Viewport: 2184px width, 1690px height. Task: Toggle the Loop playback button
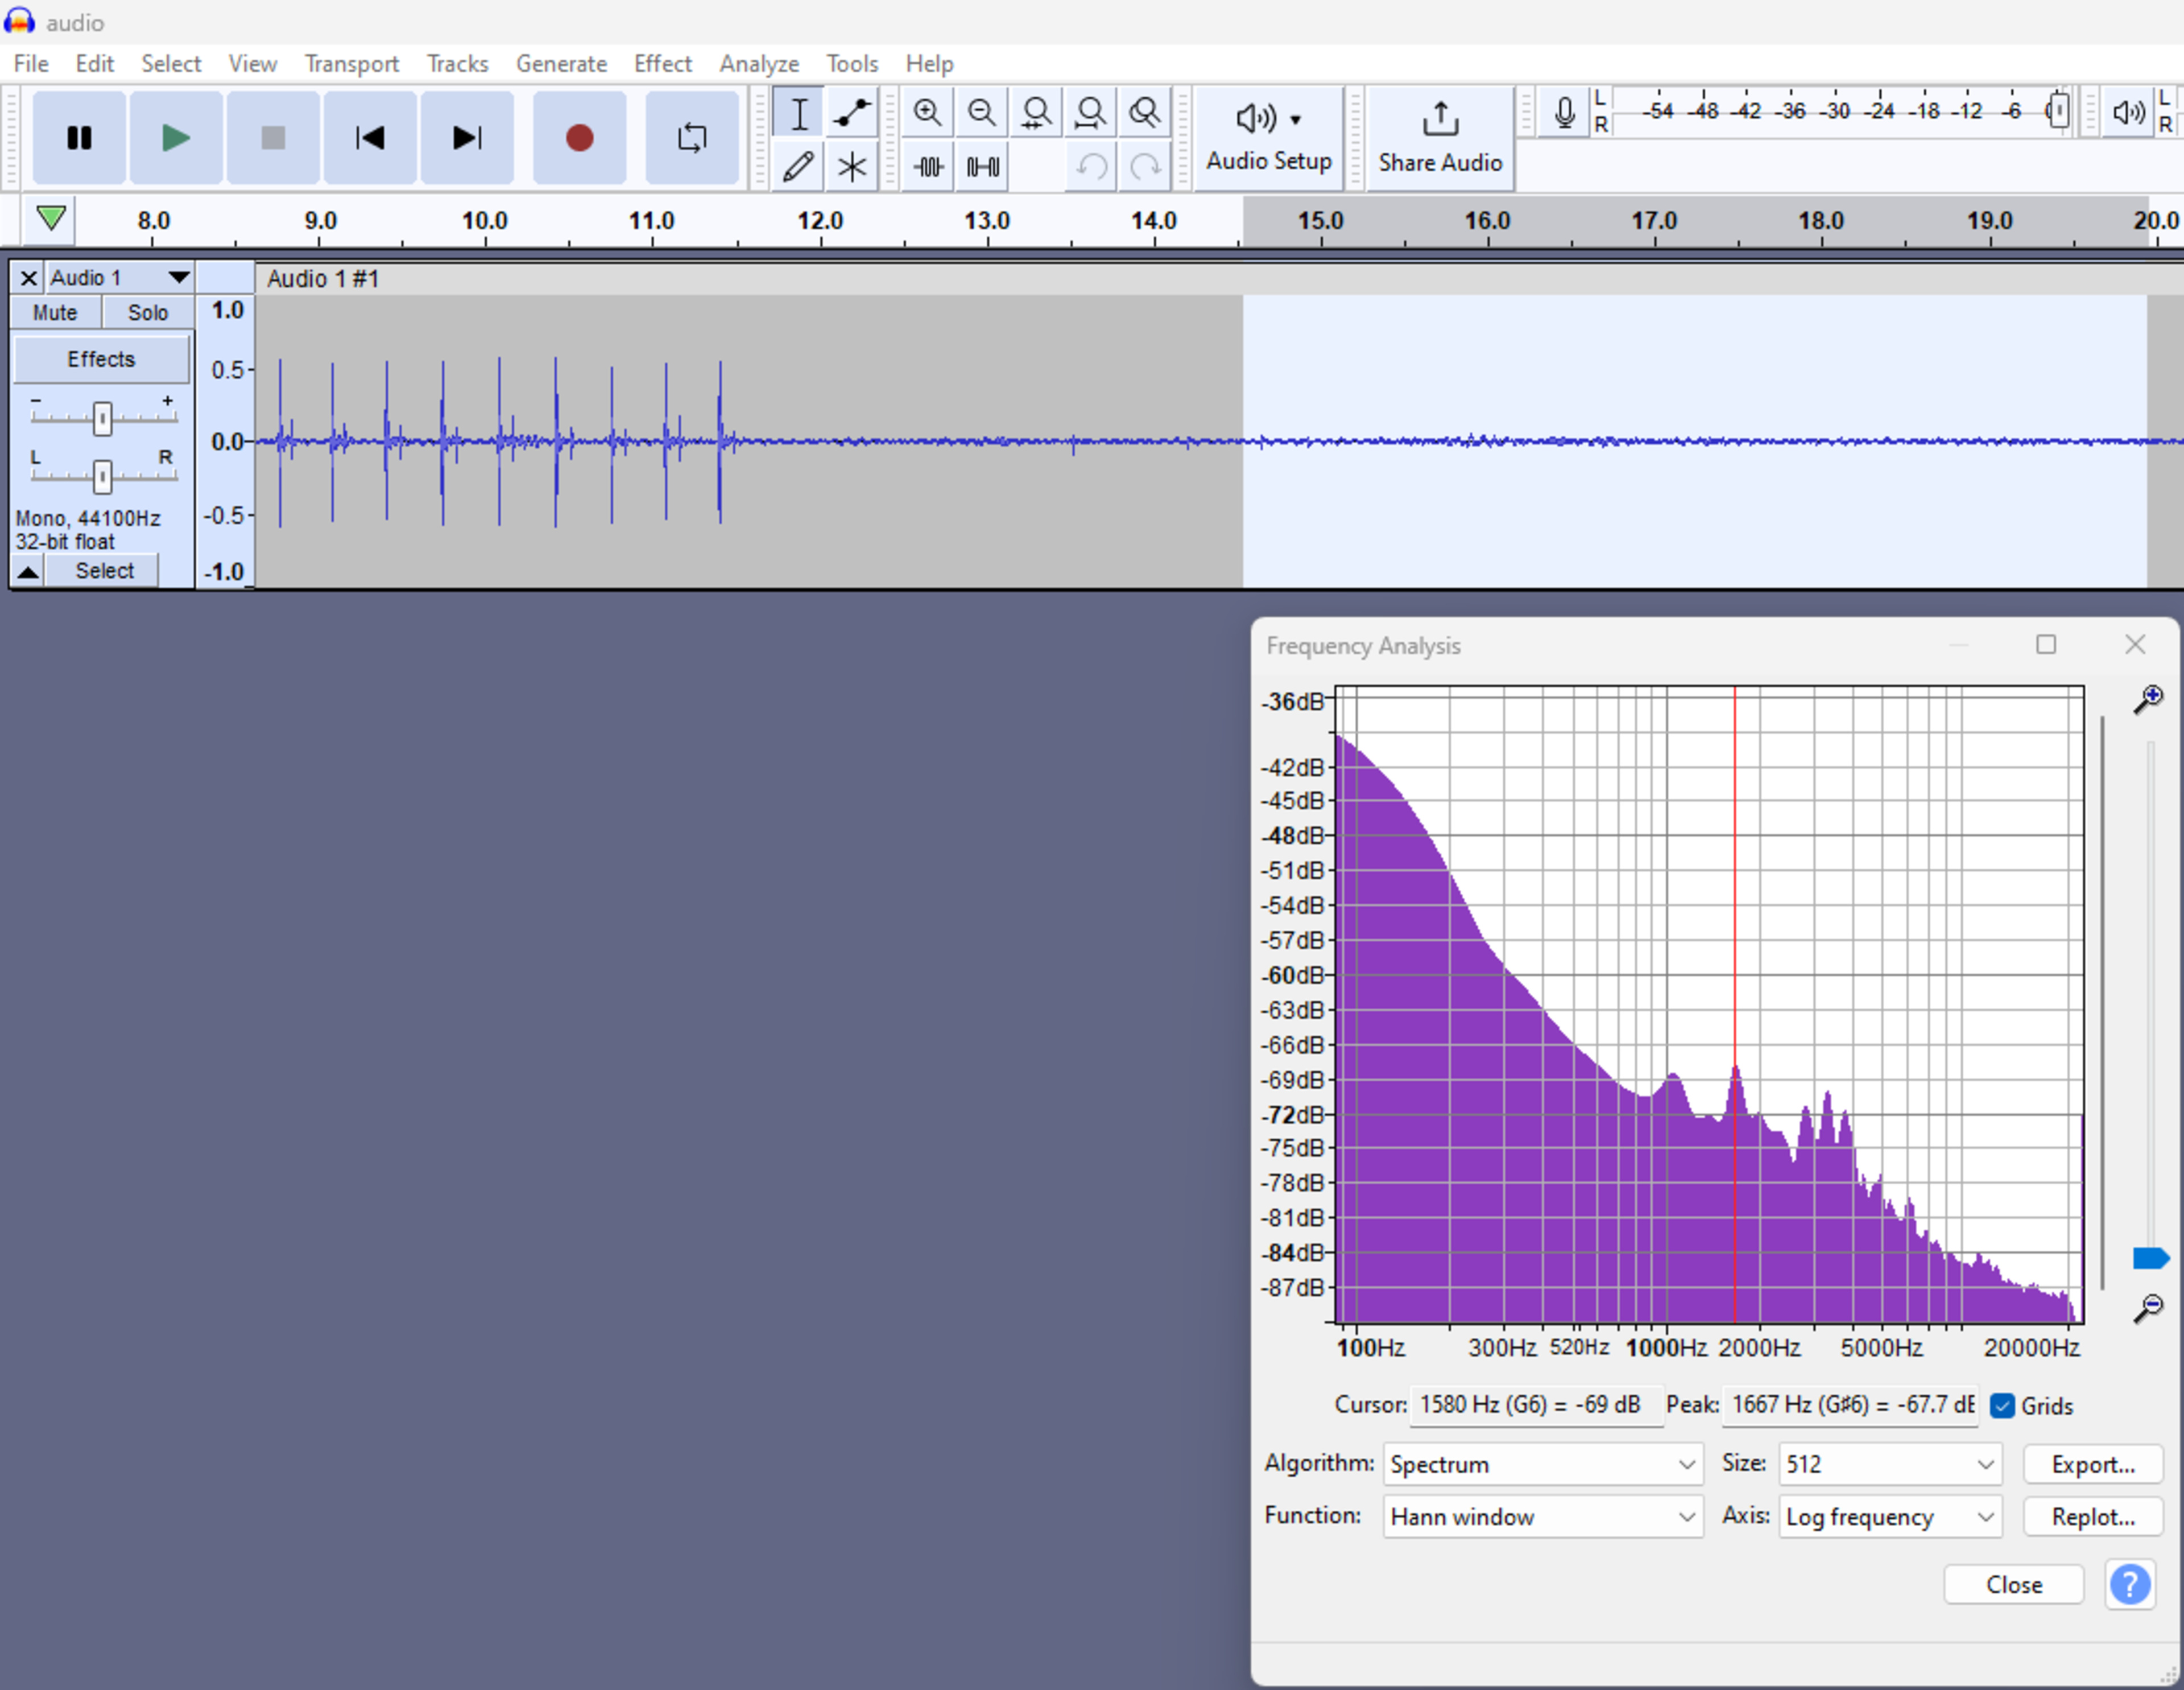click(692, 137)
